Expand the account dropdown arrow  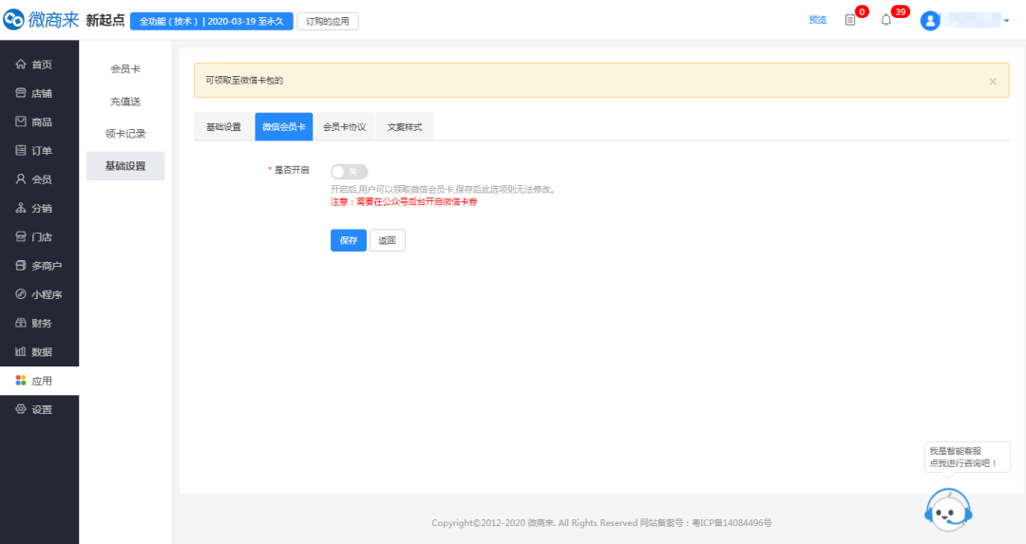pos(1006,21)
